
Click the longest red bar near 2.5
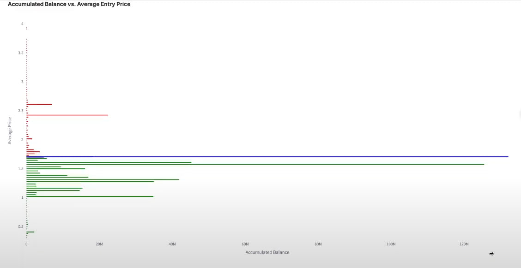[67, 115]
